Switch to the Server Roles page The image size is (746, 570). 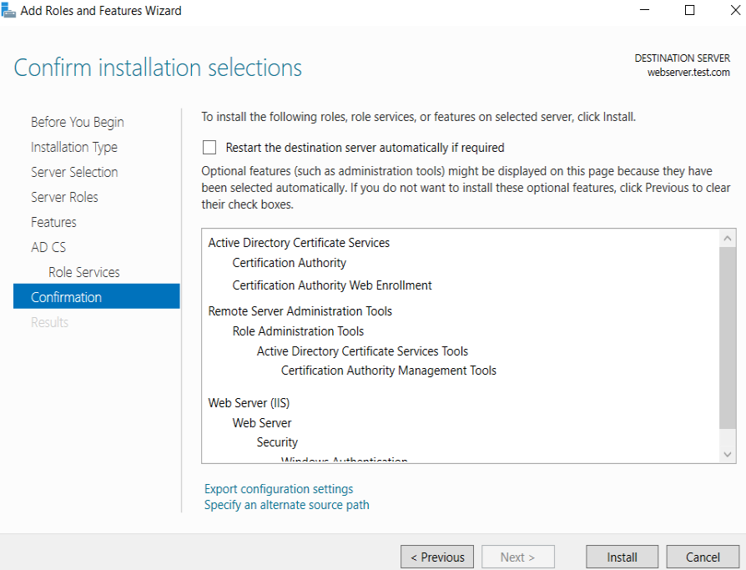[64, 197]
